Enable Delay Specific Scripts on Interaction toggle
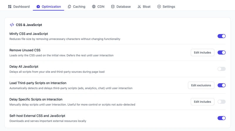Screen dimensions: 235x131 [x=221, y=102]
